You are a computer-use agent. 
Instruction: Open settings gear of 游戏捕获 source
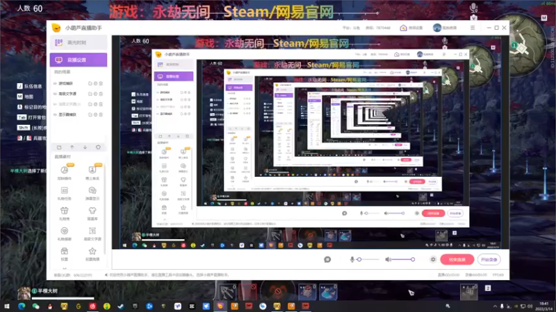click(x=95, y=83)
